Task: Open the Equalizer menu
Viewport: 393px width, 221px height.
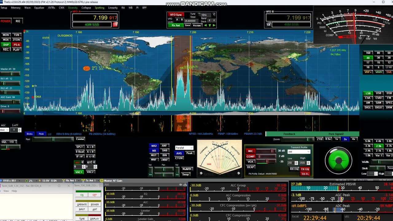Action: [x=39, y=8]
